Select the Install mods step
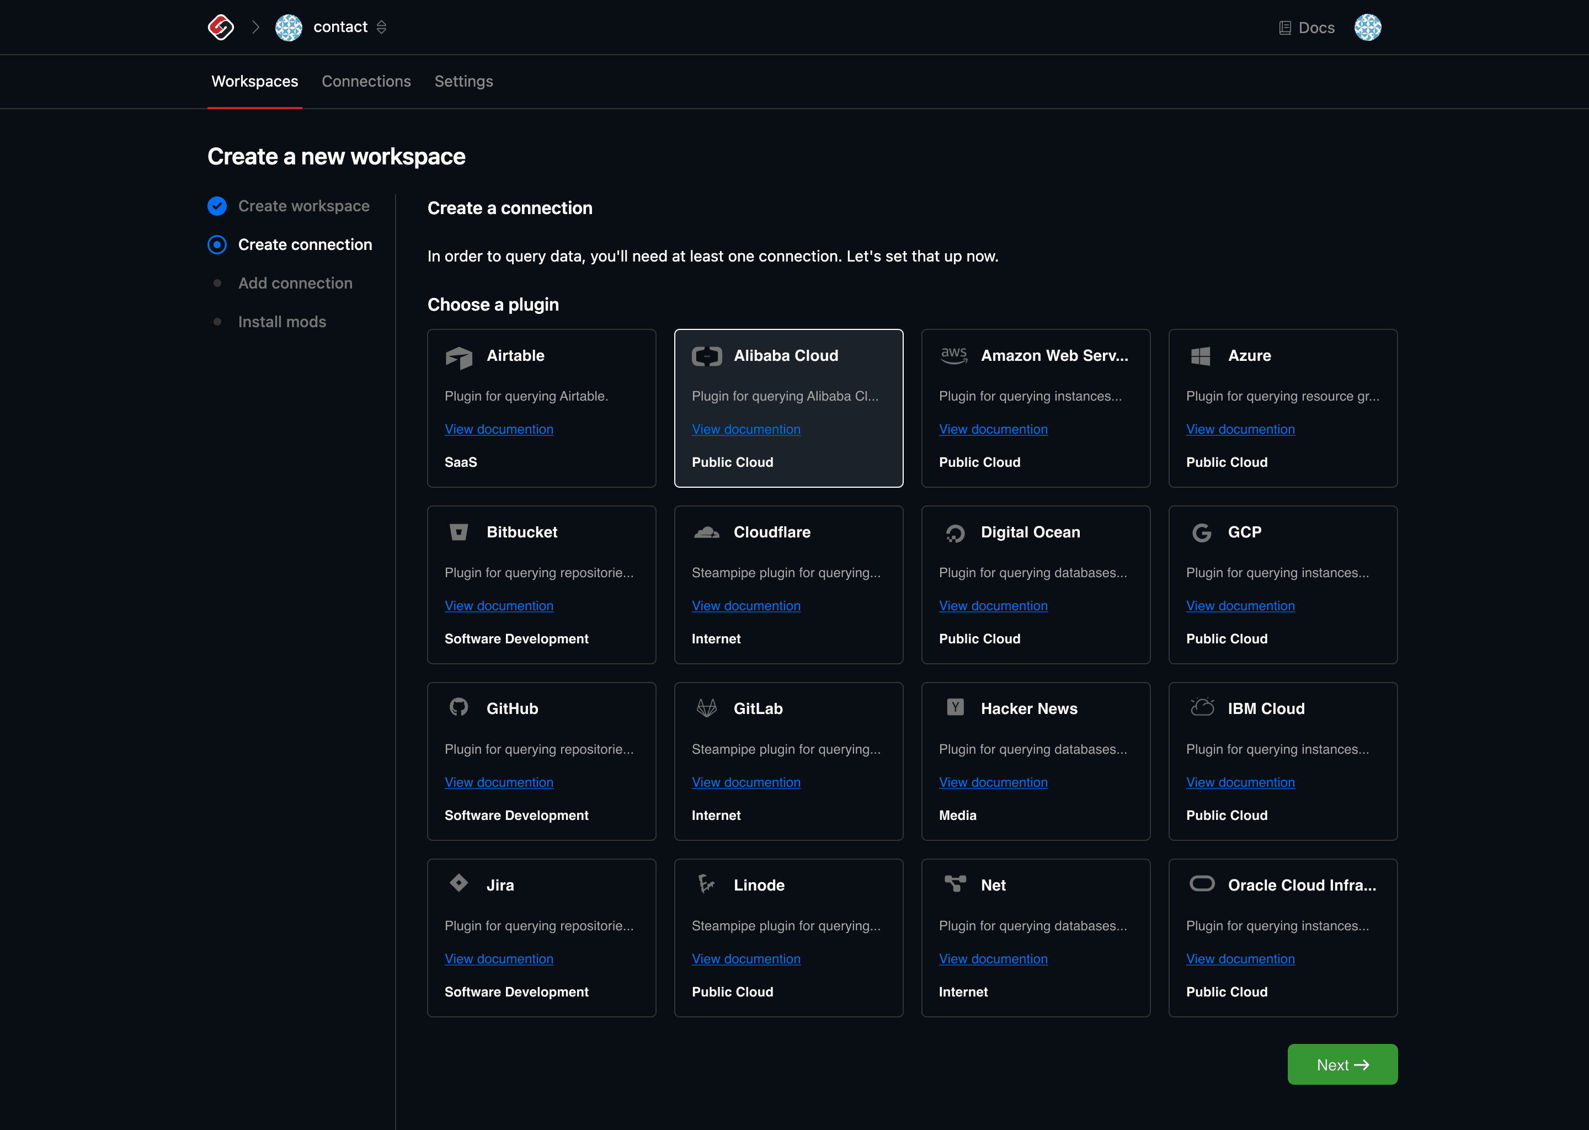This screenshot has height=1130, width=1589. tap(282, 322)
